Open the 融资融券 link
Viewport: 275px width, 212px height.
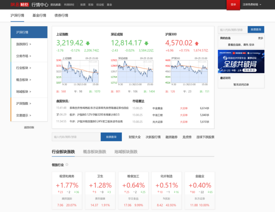171,137
